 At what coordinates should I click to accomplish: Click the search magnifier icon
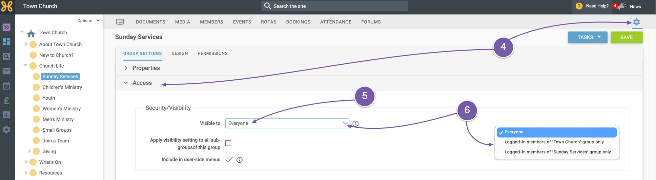click(x=268, y=6)
